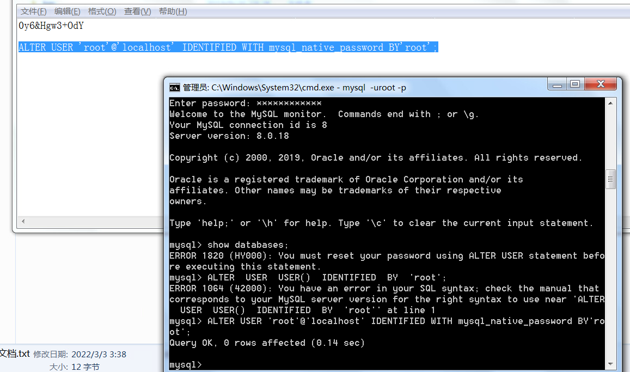Click the highlighted ALTER USER line in Notepad

tap(228, 47)
